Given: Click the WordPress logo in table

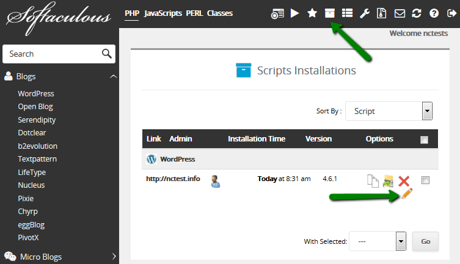Looking at the screenshot, I should click(x=152, y=159).
